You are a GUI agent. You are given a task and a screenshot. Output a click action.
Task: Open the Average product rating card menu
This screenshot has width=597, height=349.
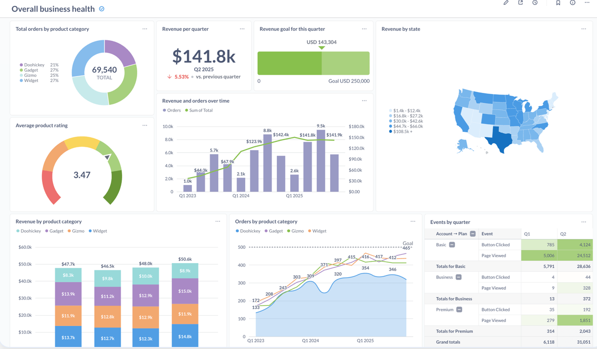pyautogui.click(x=145, y=125)
